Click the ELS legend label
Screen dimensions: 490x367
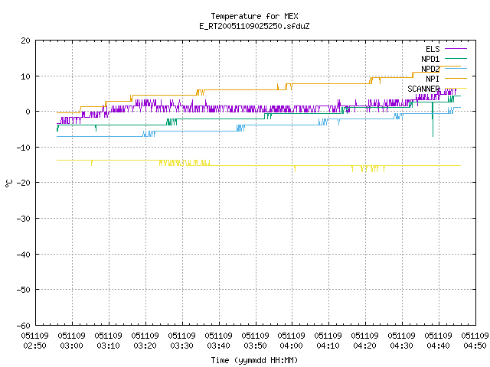click(433, 49)
